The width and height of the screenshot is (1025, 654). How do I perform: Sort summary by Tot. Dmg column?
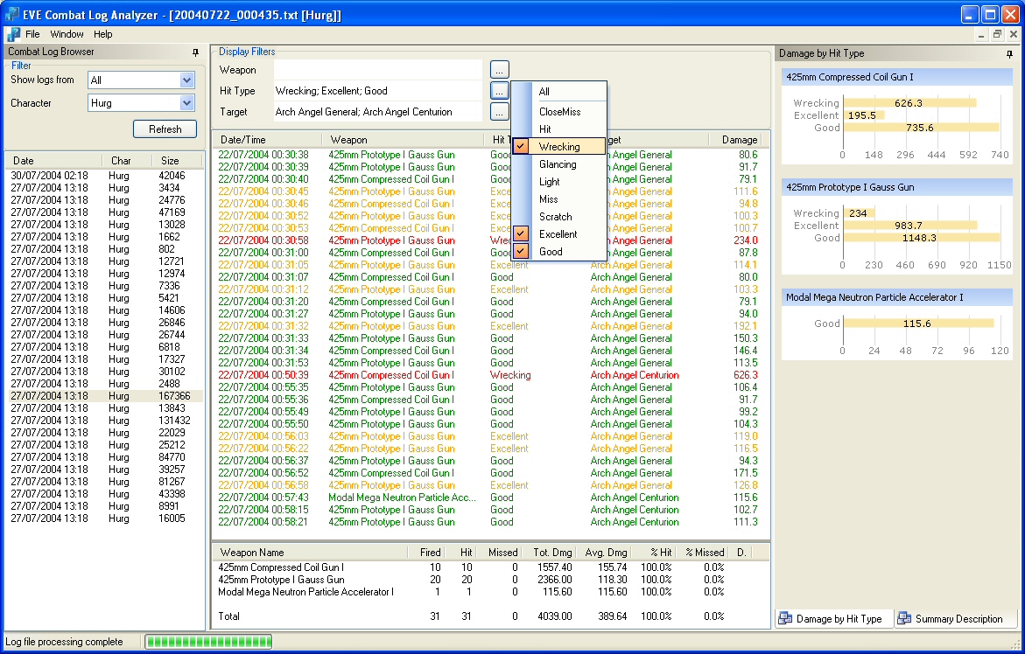[x=549, y=553]
